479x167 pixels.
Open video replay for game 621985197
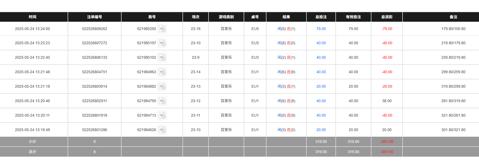click(162, 43)
